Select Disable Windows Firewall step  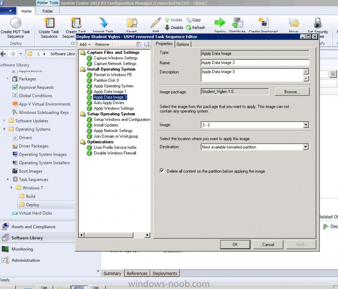(x=115, y=153)
